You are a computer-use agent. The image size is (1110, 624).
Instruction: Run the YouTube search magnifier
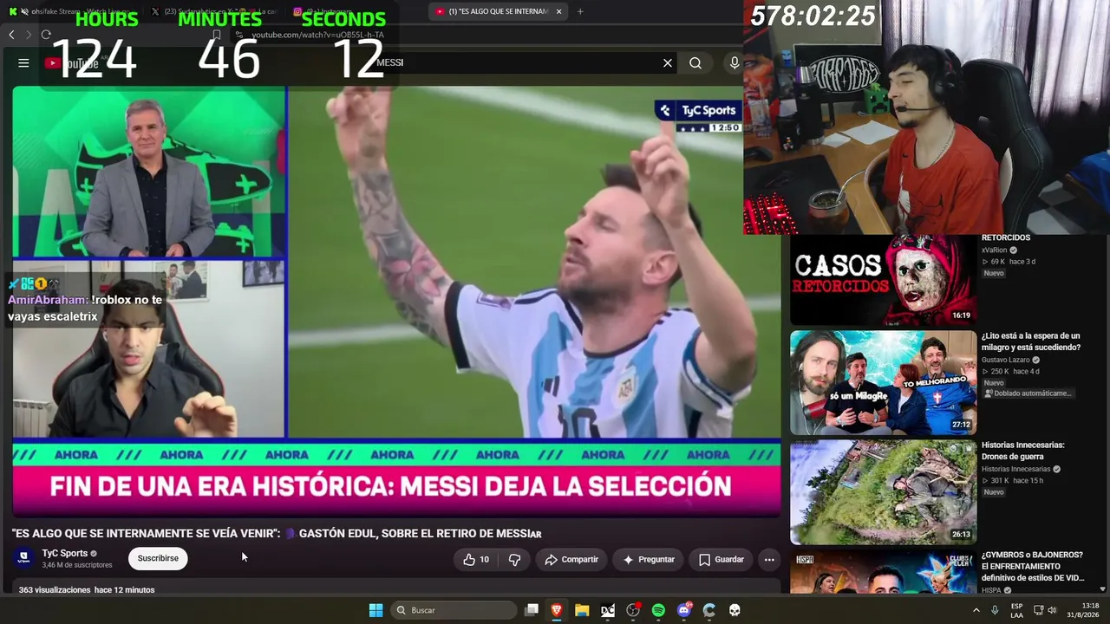pos(695,62)
